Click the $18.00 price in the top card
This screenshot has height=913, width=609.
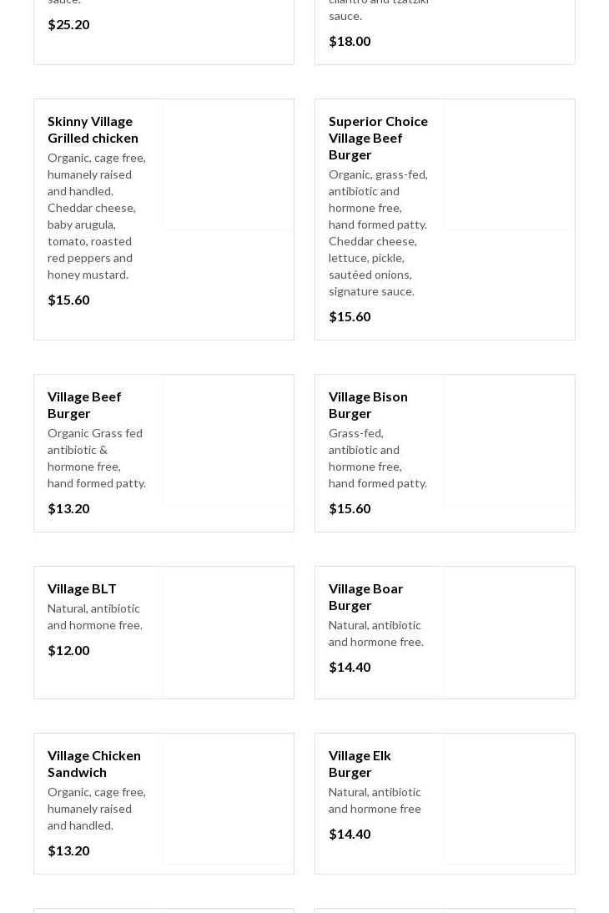pyautogui.click(x=350, y=41)
